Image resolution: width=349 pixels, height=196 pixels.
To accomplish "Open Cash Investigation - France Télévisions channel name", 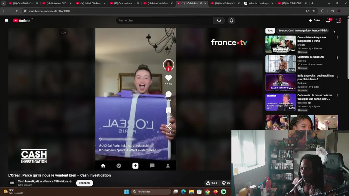I will pyautogui.click(x=43, y=181).
